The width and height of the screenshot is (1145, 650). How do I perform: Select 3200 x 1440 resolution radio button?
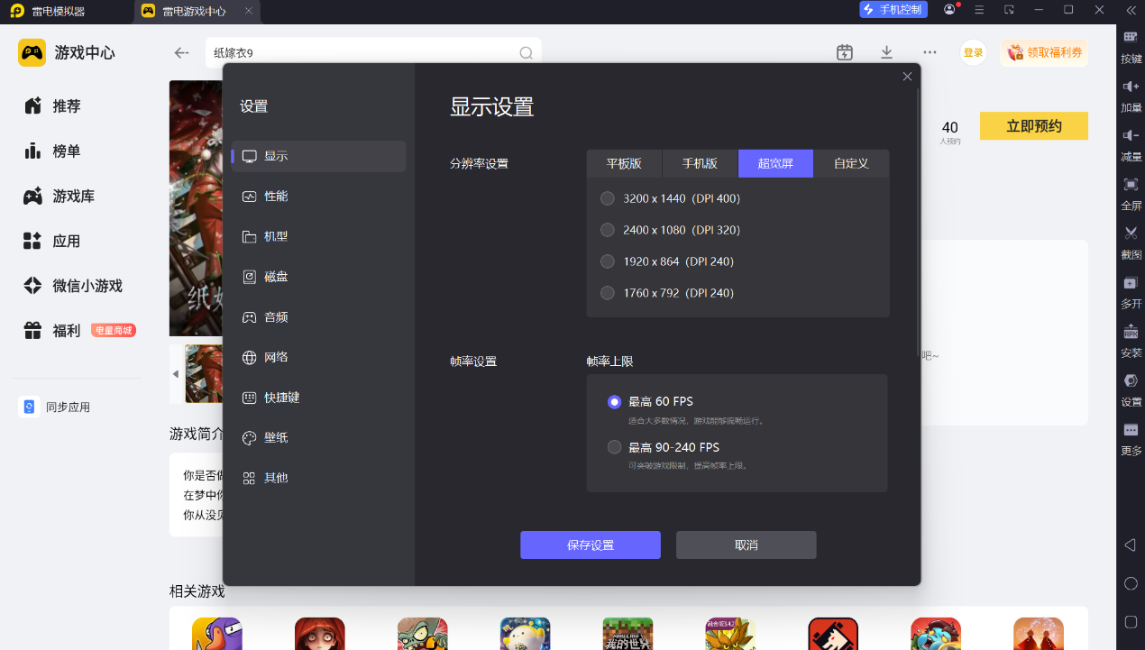[608, 198]
